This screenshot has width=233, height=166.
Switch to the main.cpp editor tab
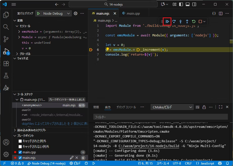pyautogui.click(x=133, y=14)
